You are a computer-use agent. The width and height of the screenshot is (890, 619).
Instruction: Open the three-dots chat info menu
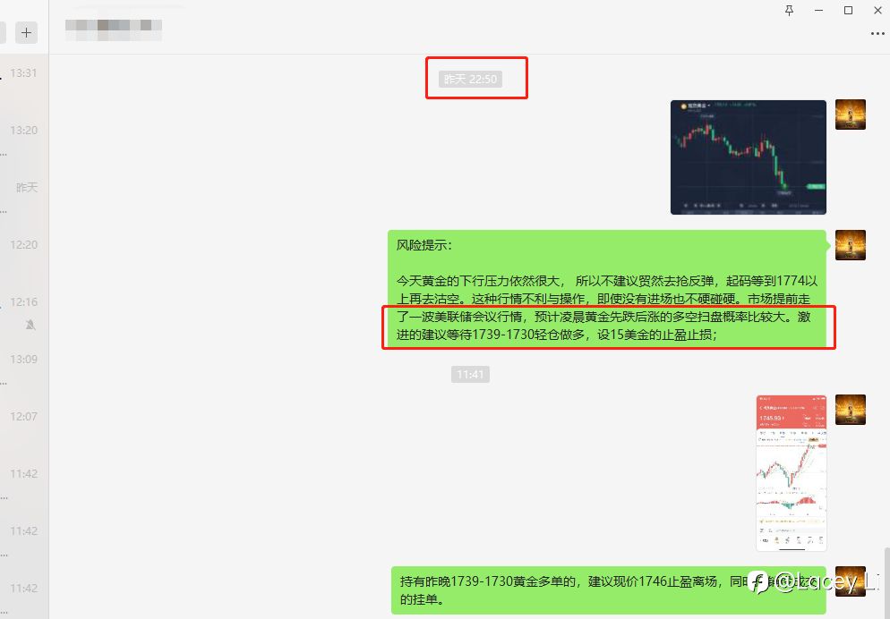[x=877, y=34]
